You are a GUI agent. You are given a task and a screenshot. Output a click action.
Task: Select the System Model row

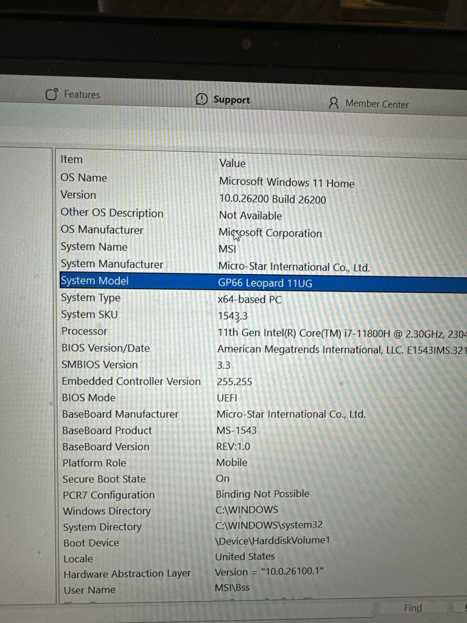263,282
